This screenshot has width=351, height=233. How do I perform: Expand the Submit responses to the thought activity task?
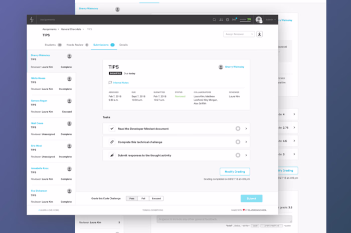246,155
